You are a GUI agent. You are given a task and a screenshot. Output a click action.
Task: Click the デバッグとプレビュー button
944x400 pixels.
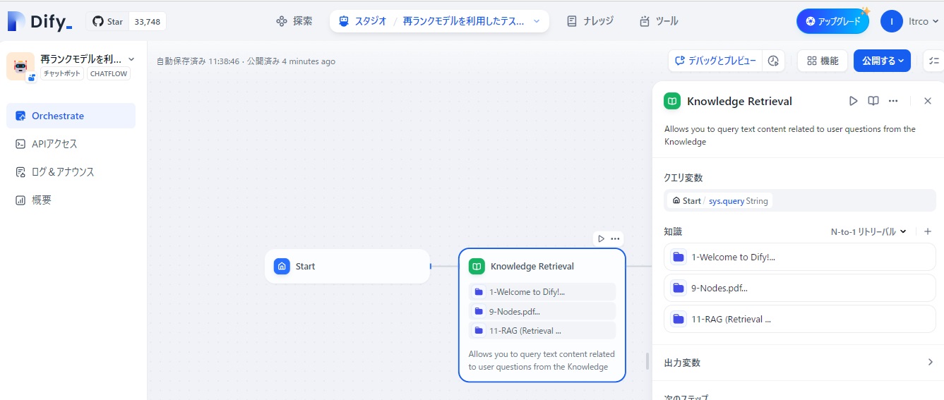(715, 61)
